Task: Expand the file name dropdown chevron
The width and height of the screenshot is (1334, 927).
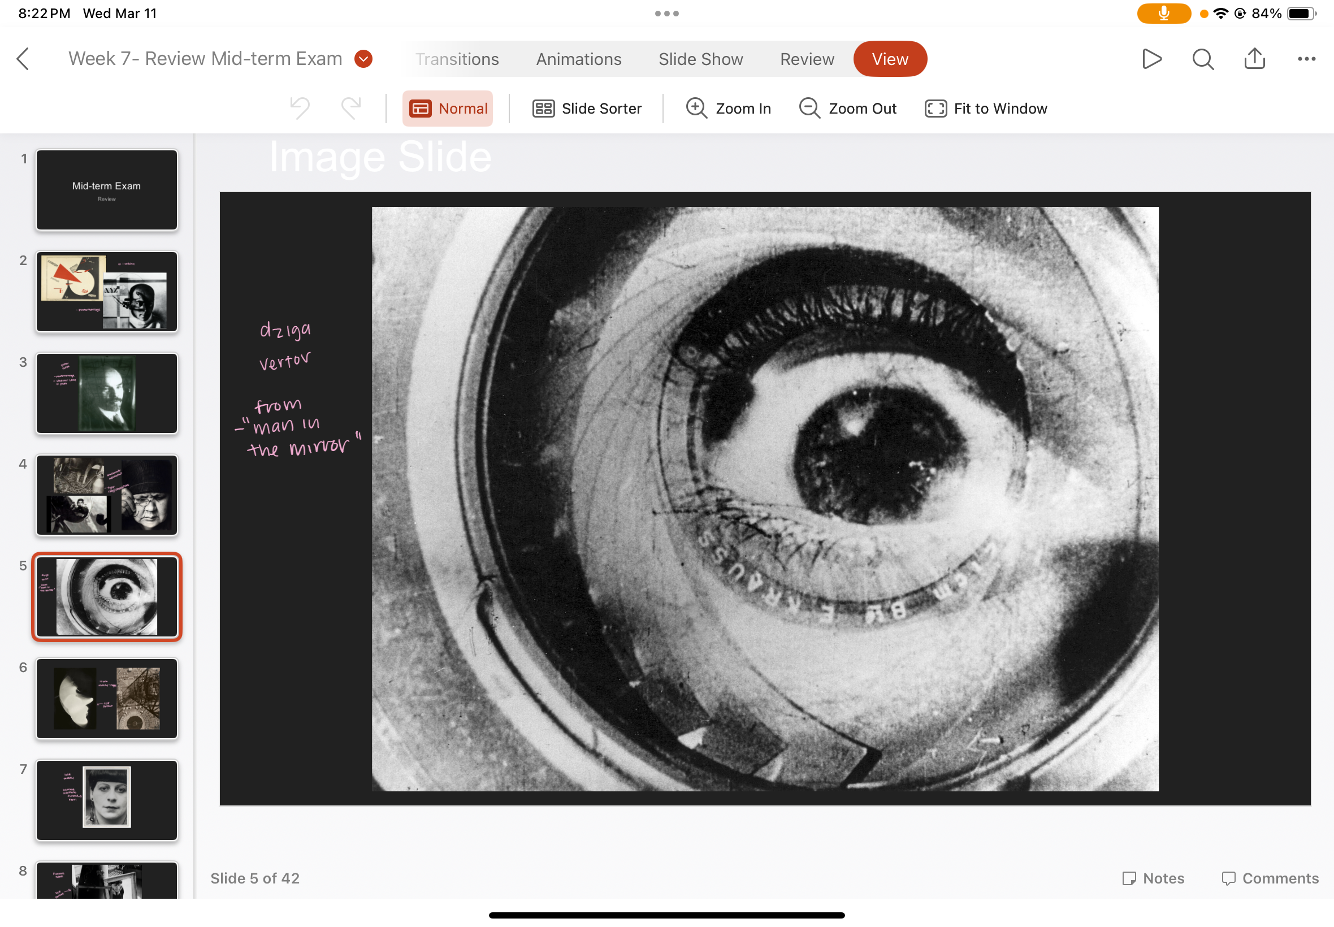Action: (x=363, y=59)
